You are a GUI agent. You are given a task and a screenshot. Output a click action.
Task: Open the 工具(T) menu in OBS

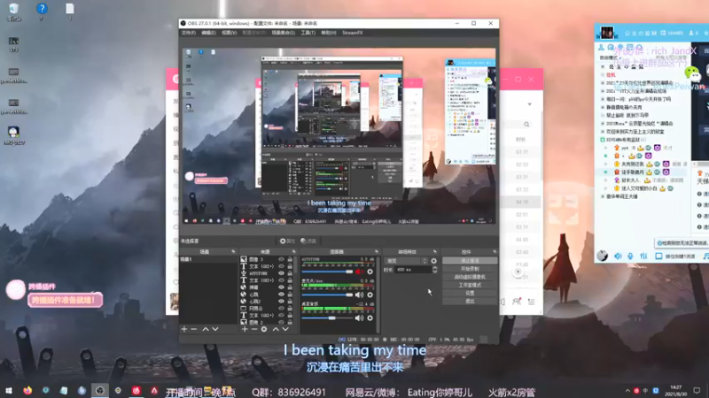(308, 33)
